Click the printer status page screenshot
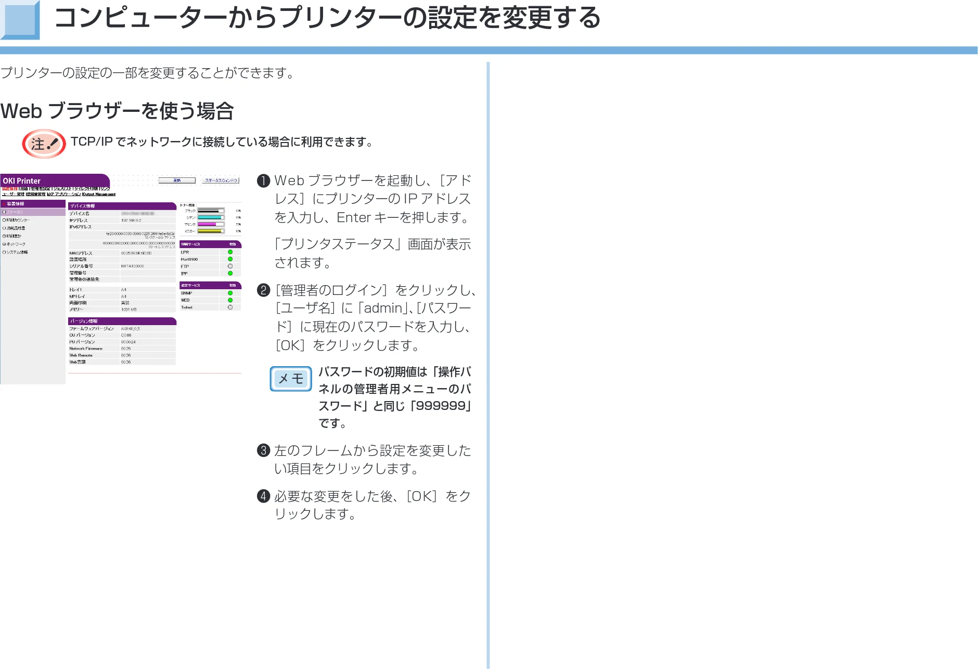 (121, 279)
